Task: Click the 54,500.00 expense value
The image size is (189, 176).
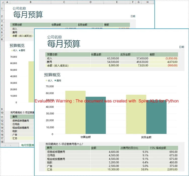Action: (113, 62)
